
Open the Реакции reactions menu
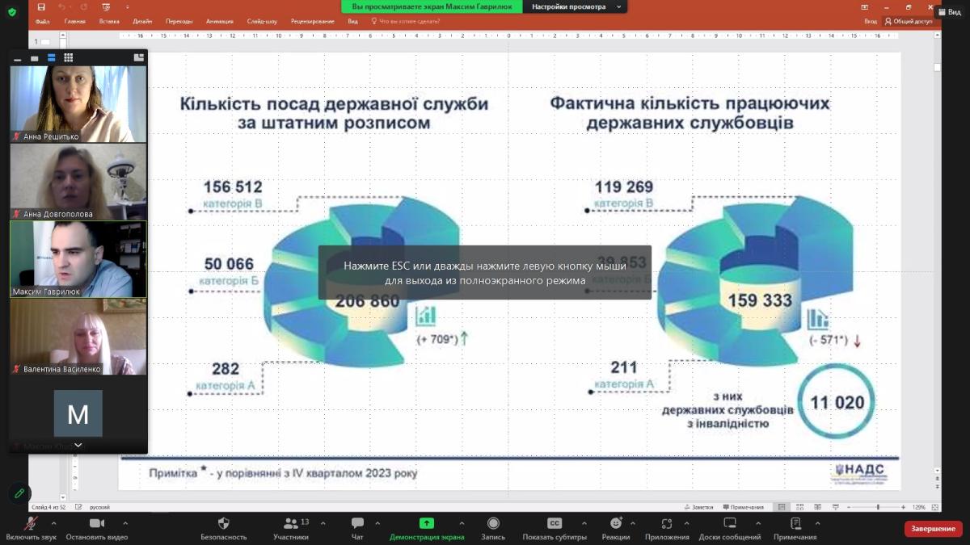(x=616, y=528)
